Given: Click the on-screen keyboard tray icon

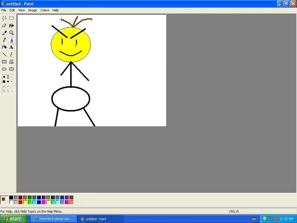Looking at the screenshot, I should (254, 219).
